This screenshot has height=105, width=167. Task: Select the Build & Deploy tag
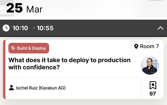click(x=29, y=48)
